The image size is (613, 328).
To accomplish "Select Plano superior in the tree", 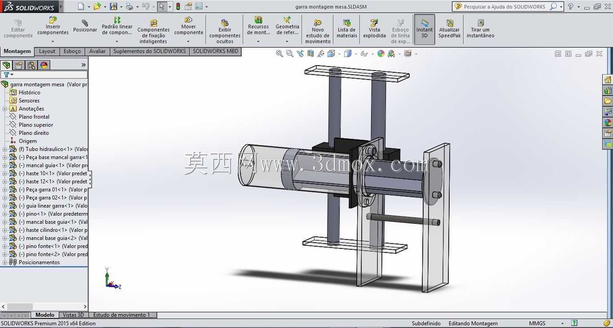I will pyautogui.click(x=36, y=125).
